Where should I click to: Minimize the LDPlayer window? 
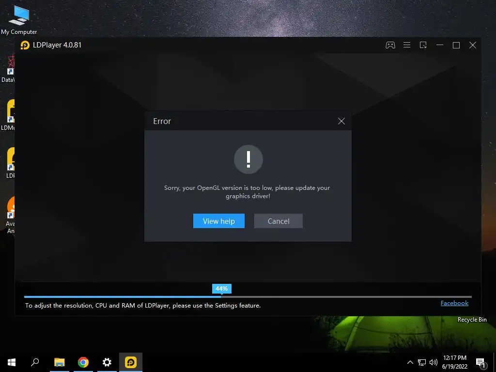pos(440,45)
